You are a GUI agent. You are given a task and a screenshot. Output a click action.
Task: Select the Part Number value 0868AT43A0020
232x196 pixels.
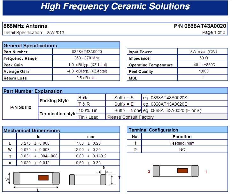coord(87,52)
